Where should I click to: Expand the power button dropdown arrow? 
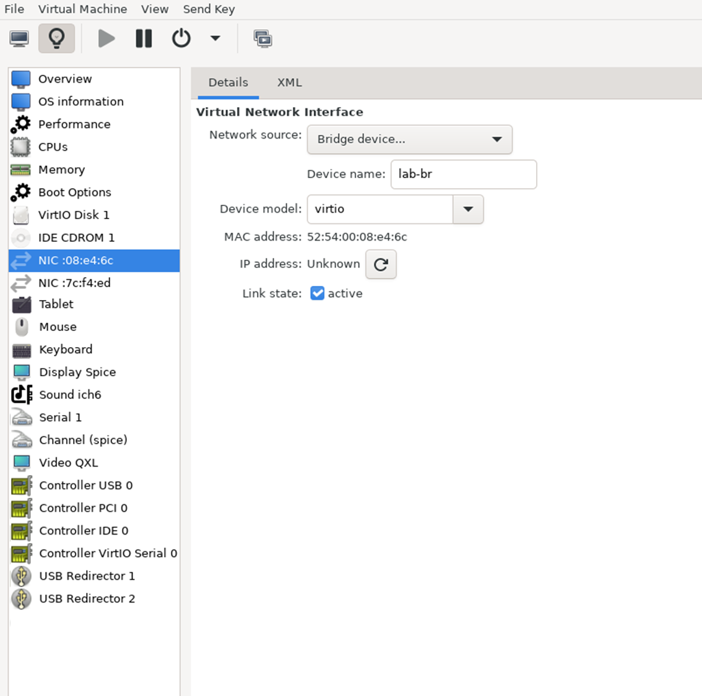215,38
